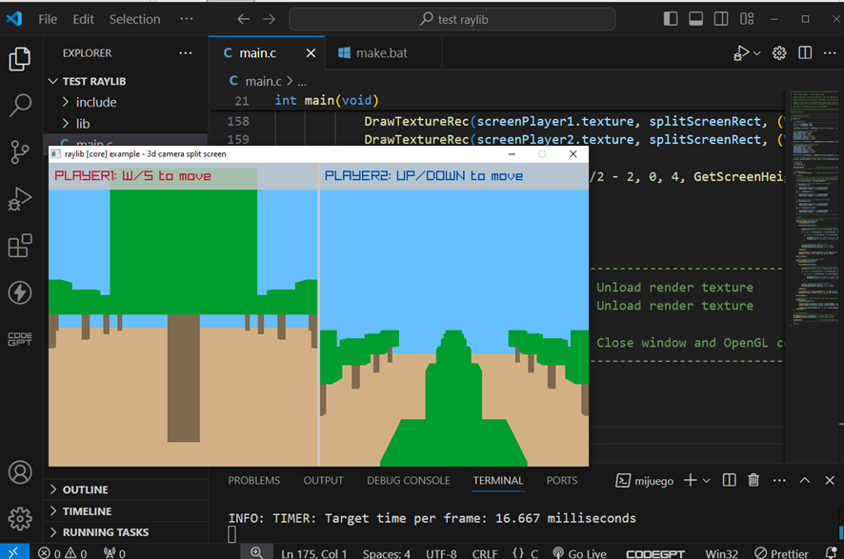Click the Prettier status bar button

click(781, 552)
